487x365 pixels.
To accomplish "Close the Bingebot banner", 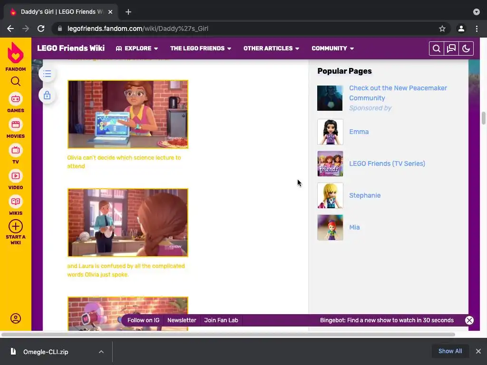I will point(469,320).
